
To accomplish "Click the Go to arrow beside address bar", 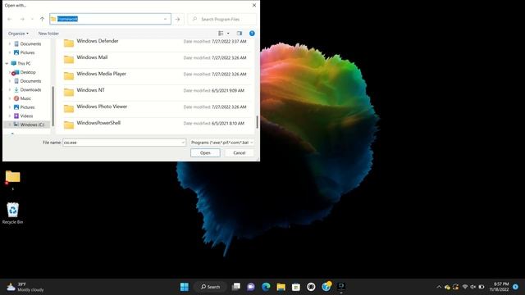I will pos(178,19).
